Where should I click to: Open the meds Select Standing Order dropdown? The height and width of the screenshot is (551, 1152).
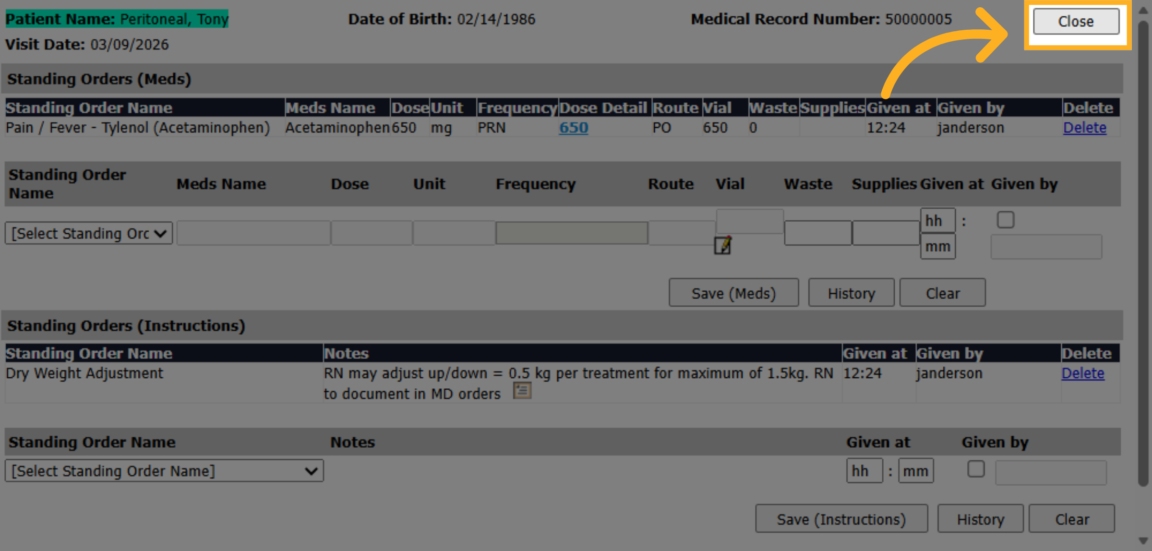(x=89, y=233)
